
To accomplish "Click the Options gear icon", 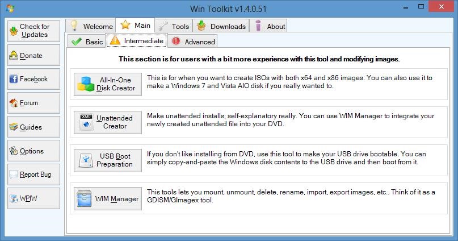I will [x=14, y=151].
